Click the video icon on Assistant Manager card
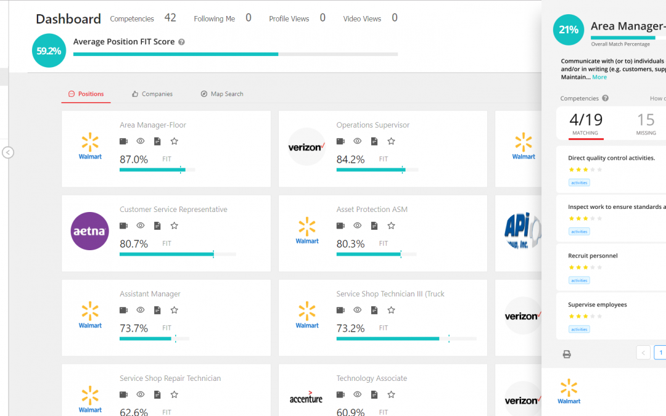Image resolution: width=666 pixels, height=416 pixels. click(123, 310)
